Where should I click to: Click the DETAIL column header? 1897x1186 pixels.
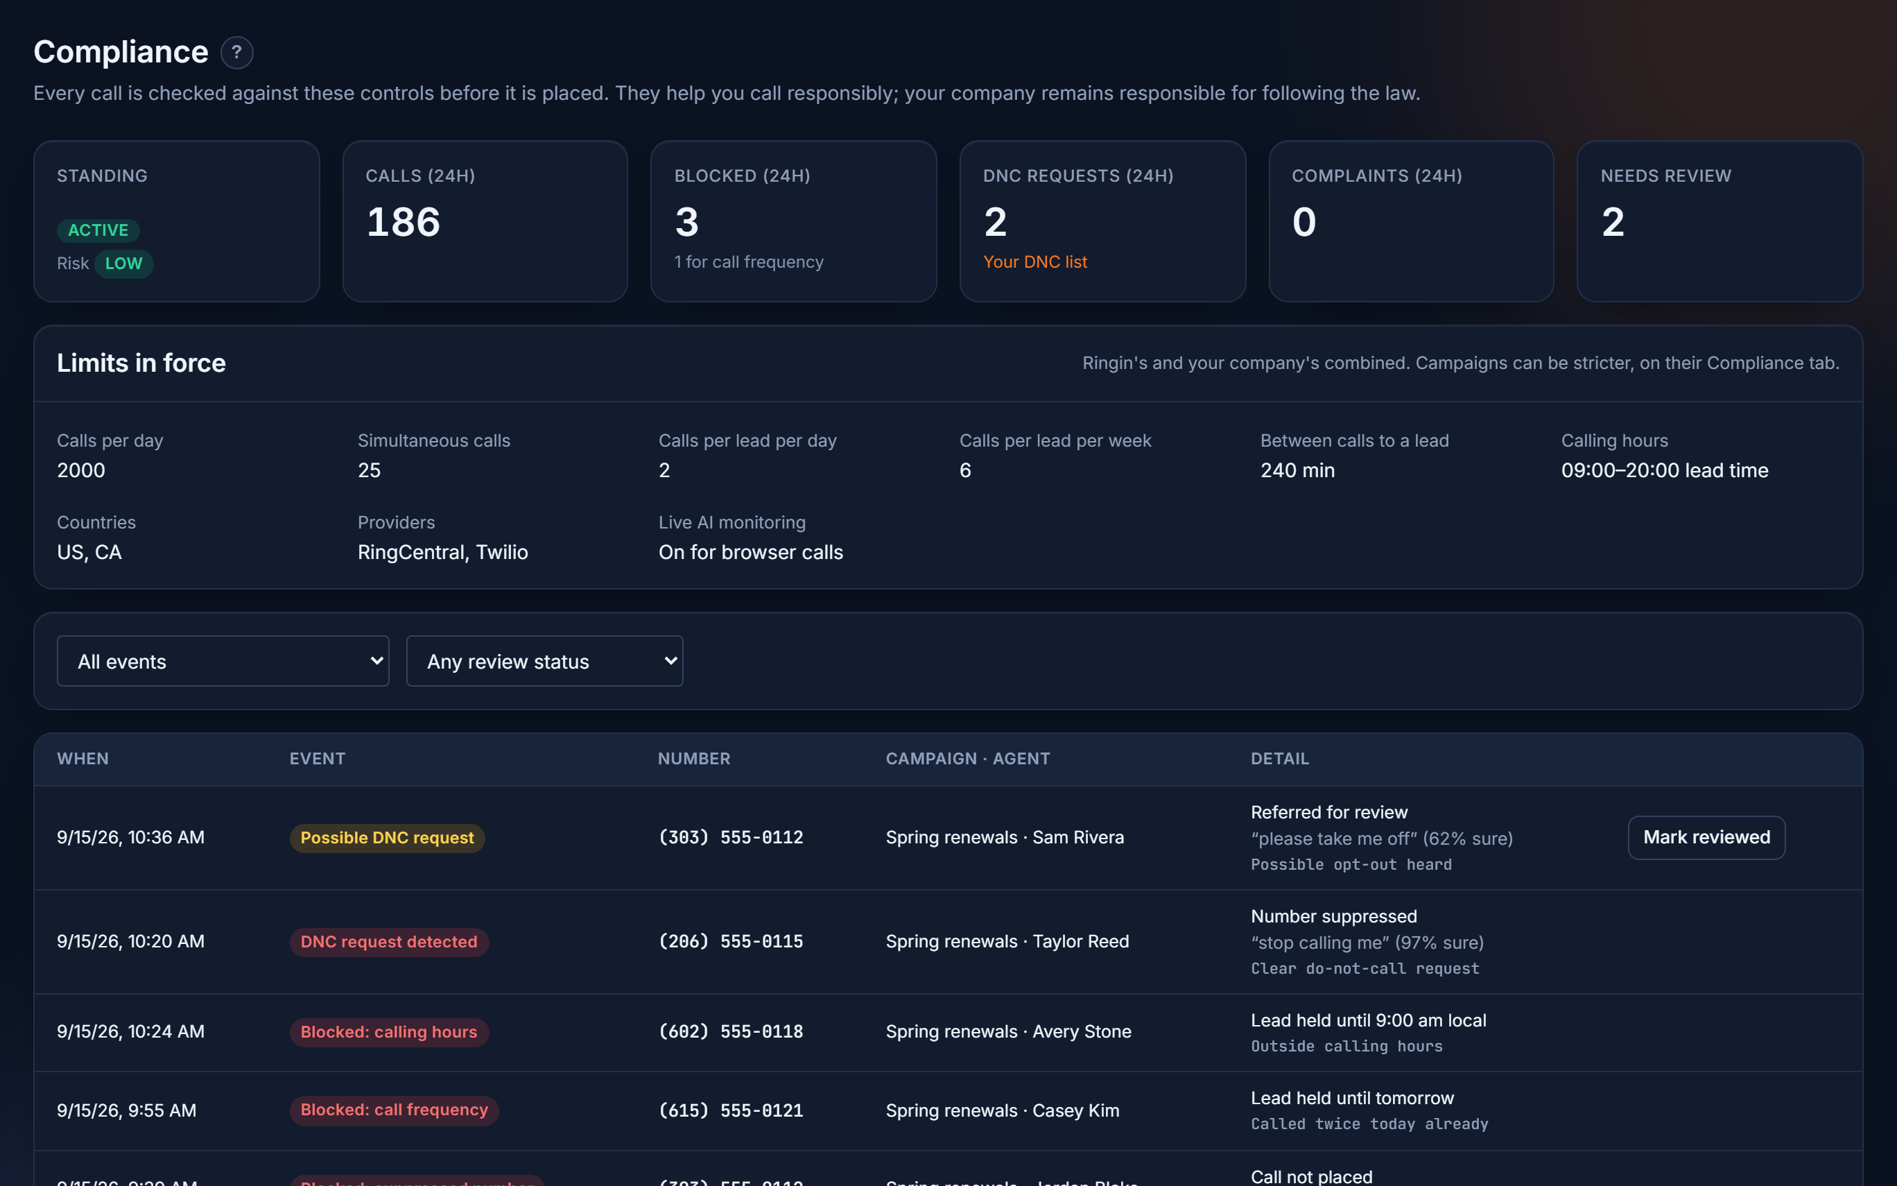click(x=1280, y=759)
